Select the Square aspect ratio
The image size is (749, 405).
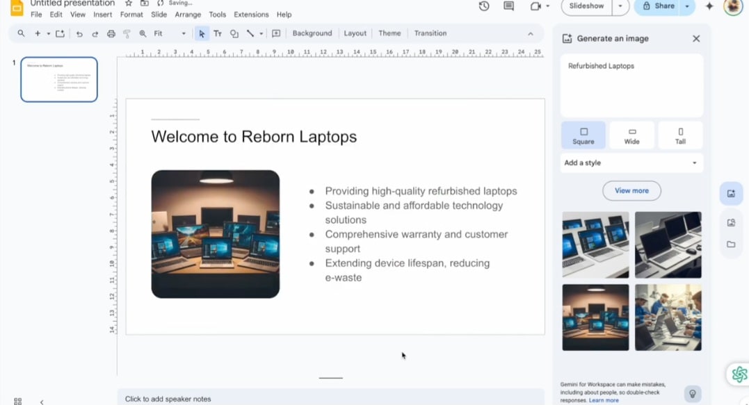pos(583,135)
